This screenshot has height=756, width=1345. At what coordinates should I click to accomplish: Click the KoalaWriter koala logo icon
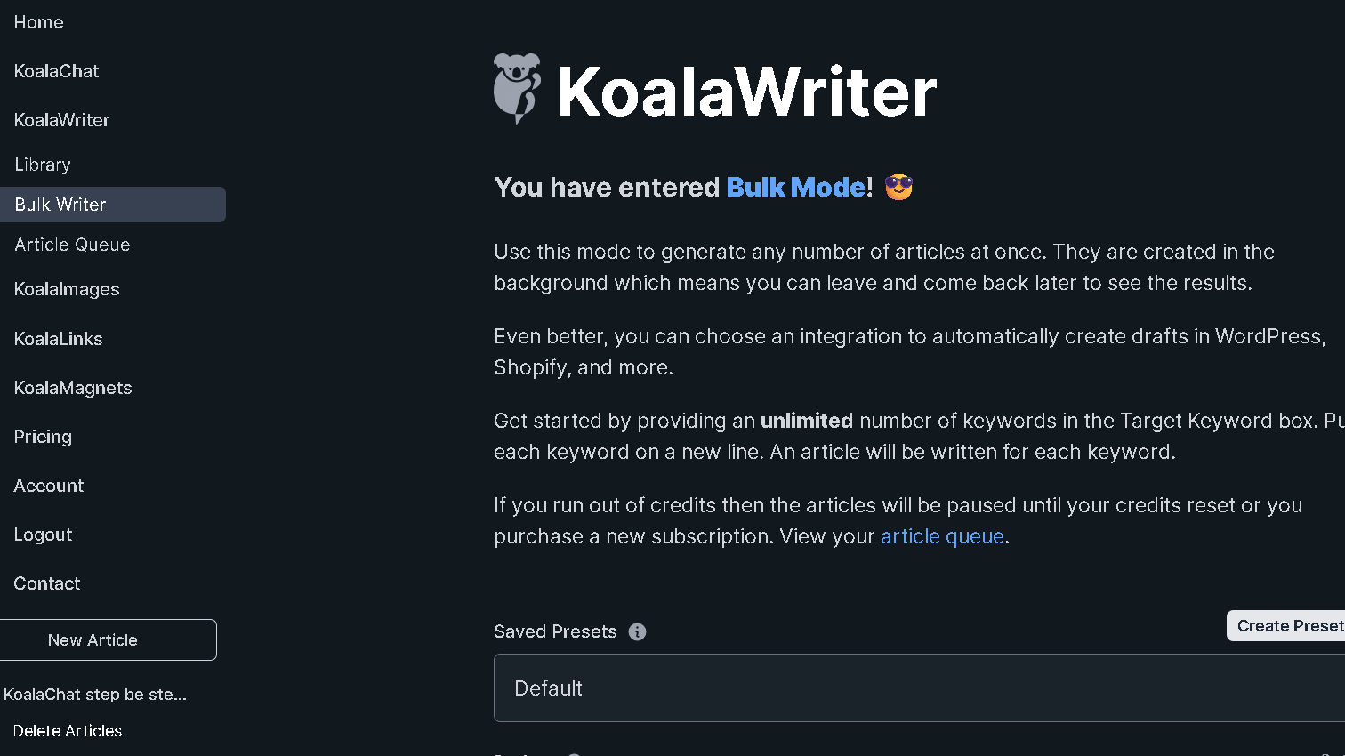[x=516, y=88]
